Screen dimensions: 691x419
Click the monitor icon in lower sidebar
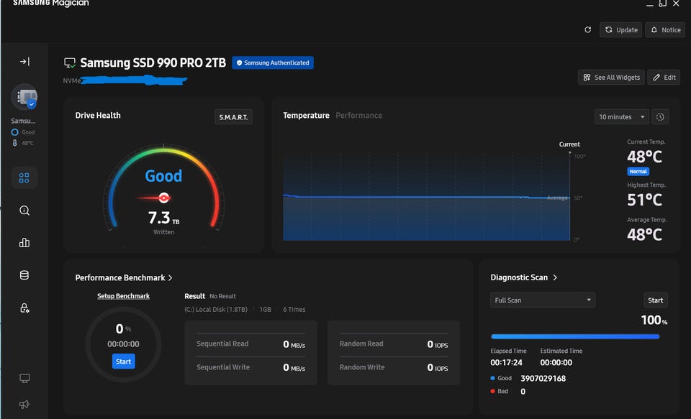[24, 378]
